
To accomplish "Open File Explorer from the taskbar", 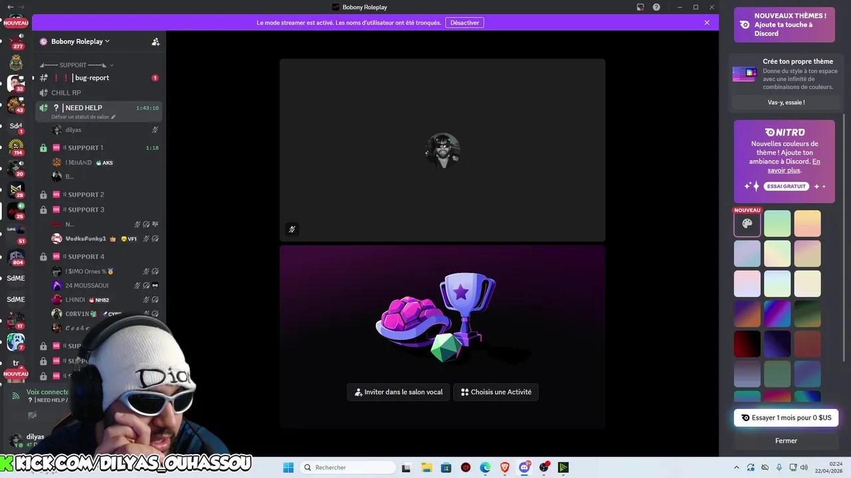I will (426, 467).
